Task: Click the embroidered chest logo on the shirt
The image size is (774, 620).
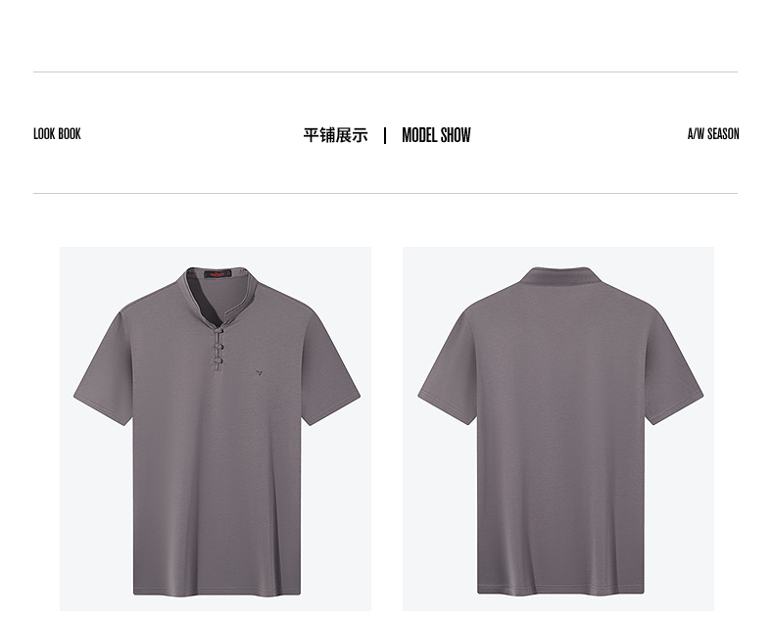Action: tap(259, 373)
